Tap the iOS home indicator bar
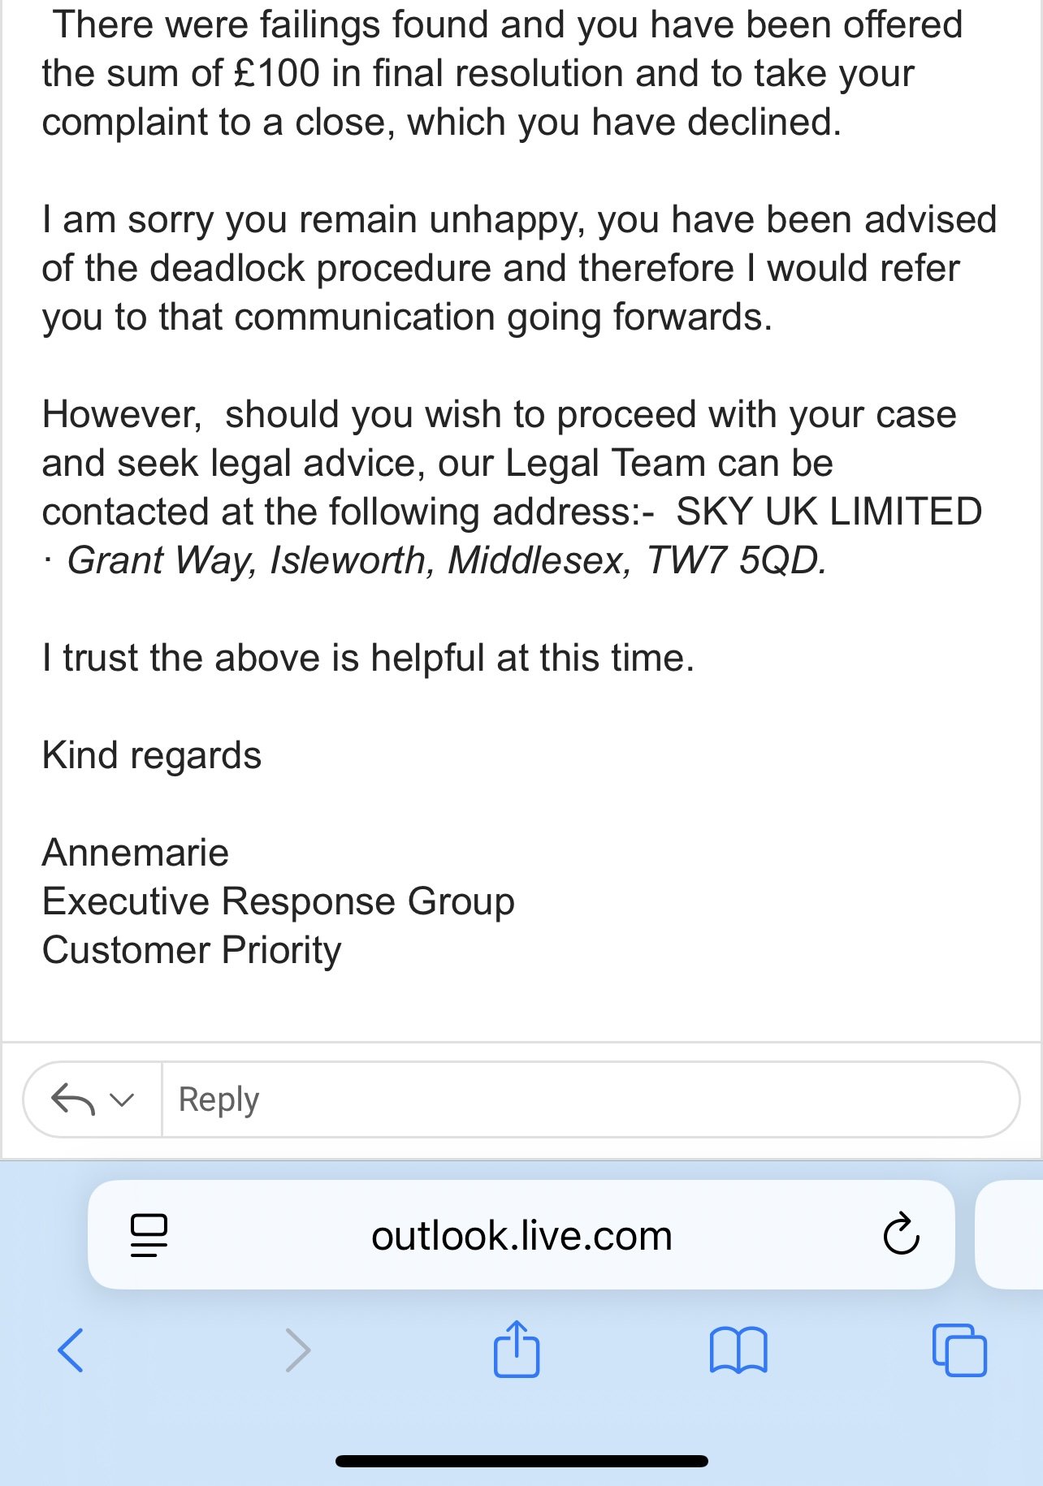The image size is (1043, 1486). pos(521,1461)
